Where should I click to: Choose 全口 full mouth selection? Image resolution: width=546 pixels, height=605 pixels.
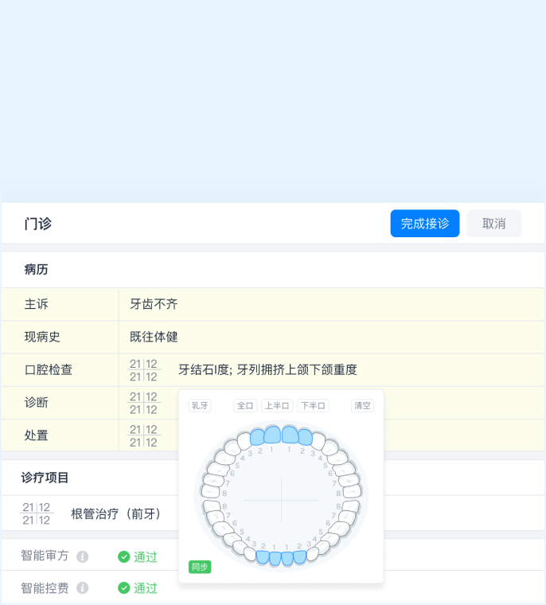click(245, 405)
